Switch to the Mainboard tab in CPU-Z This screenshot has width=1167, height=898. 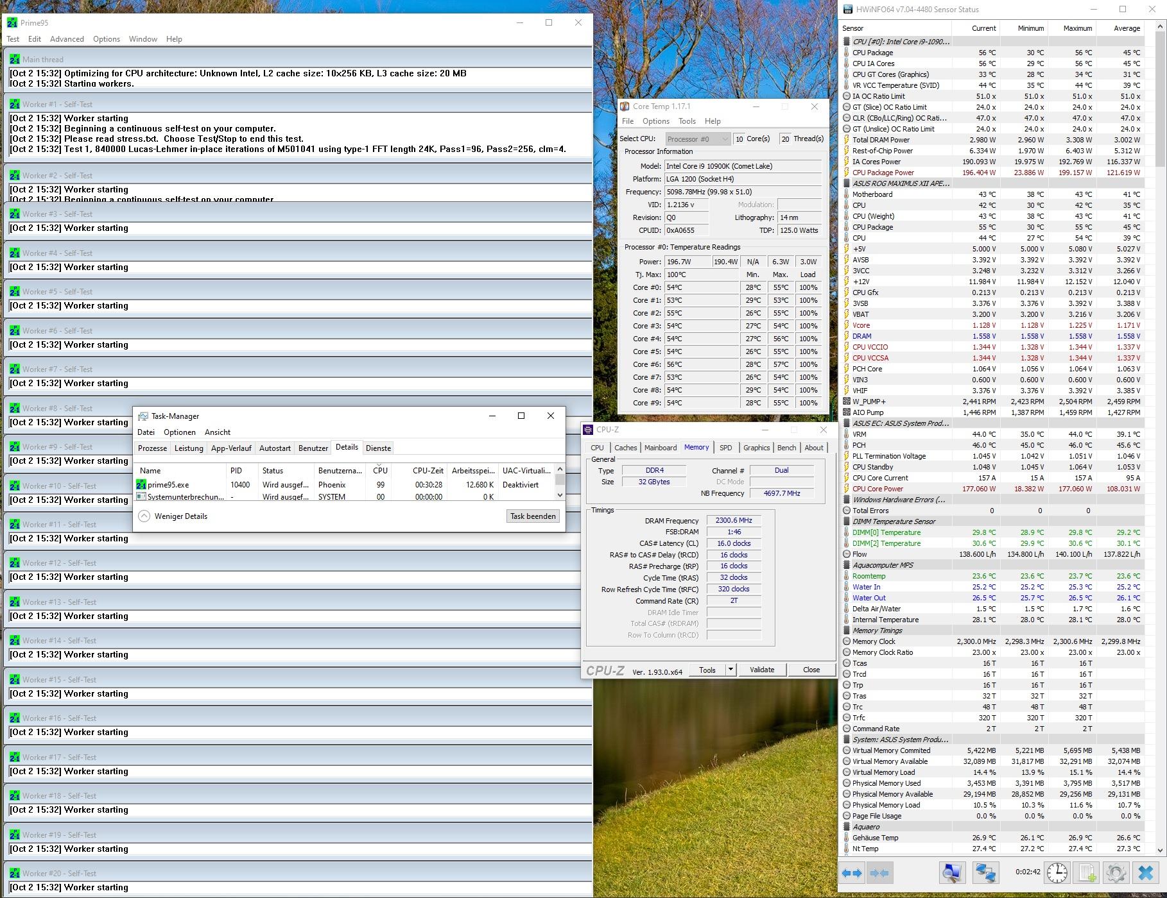[x=661, y=448]
